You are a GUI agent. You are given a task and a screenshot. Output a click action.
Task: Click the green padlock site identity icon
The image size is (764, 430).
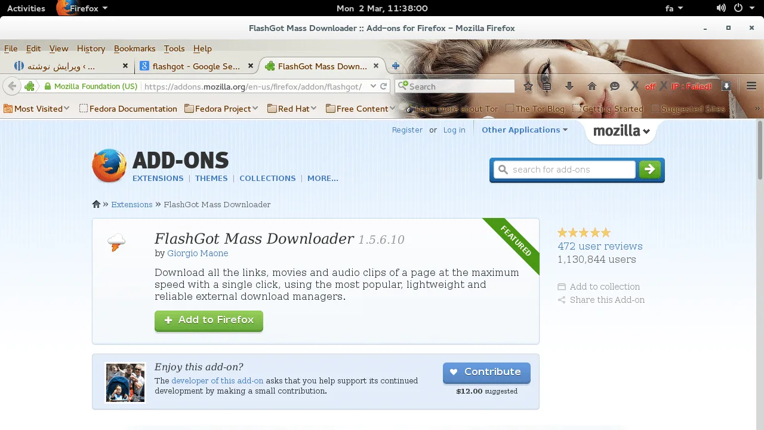click(48, 87)
